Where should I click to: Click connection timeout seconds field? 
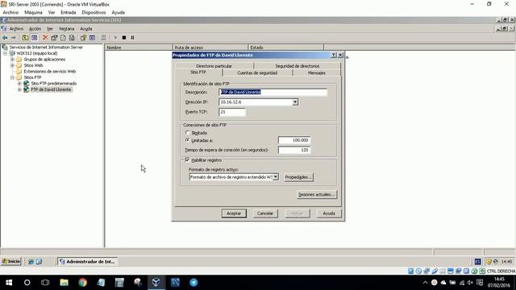[x=294, y=150]
